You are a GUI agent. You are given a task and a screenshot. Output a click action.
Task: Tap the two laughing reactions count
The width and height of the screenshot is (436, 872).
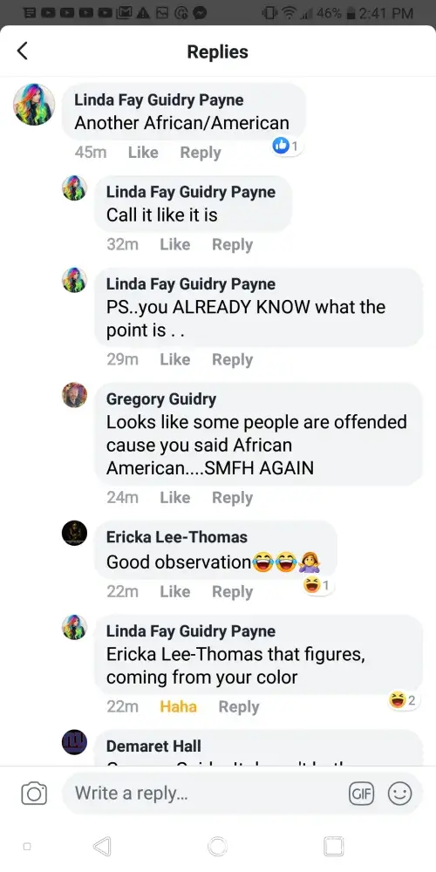pyautogui.click(x=405, y=700)
